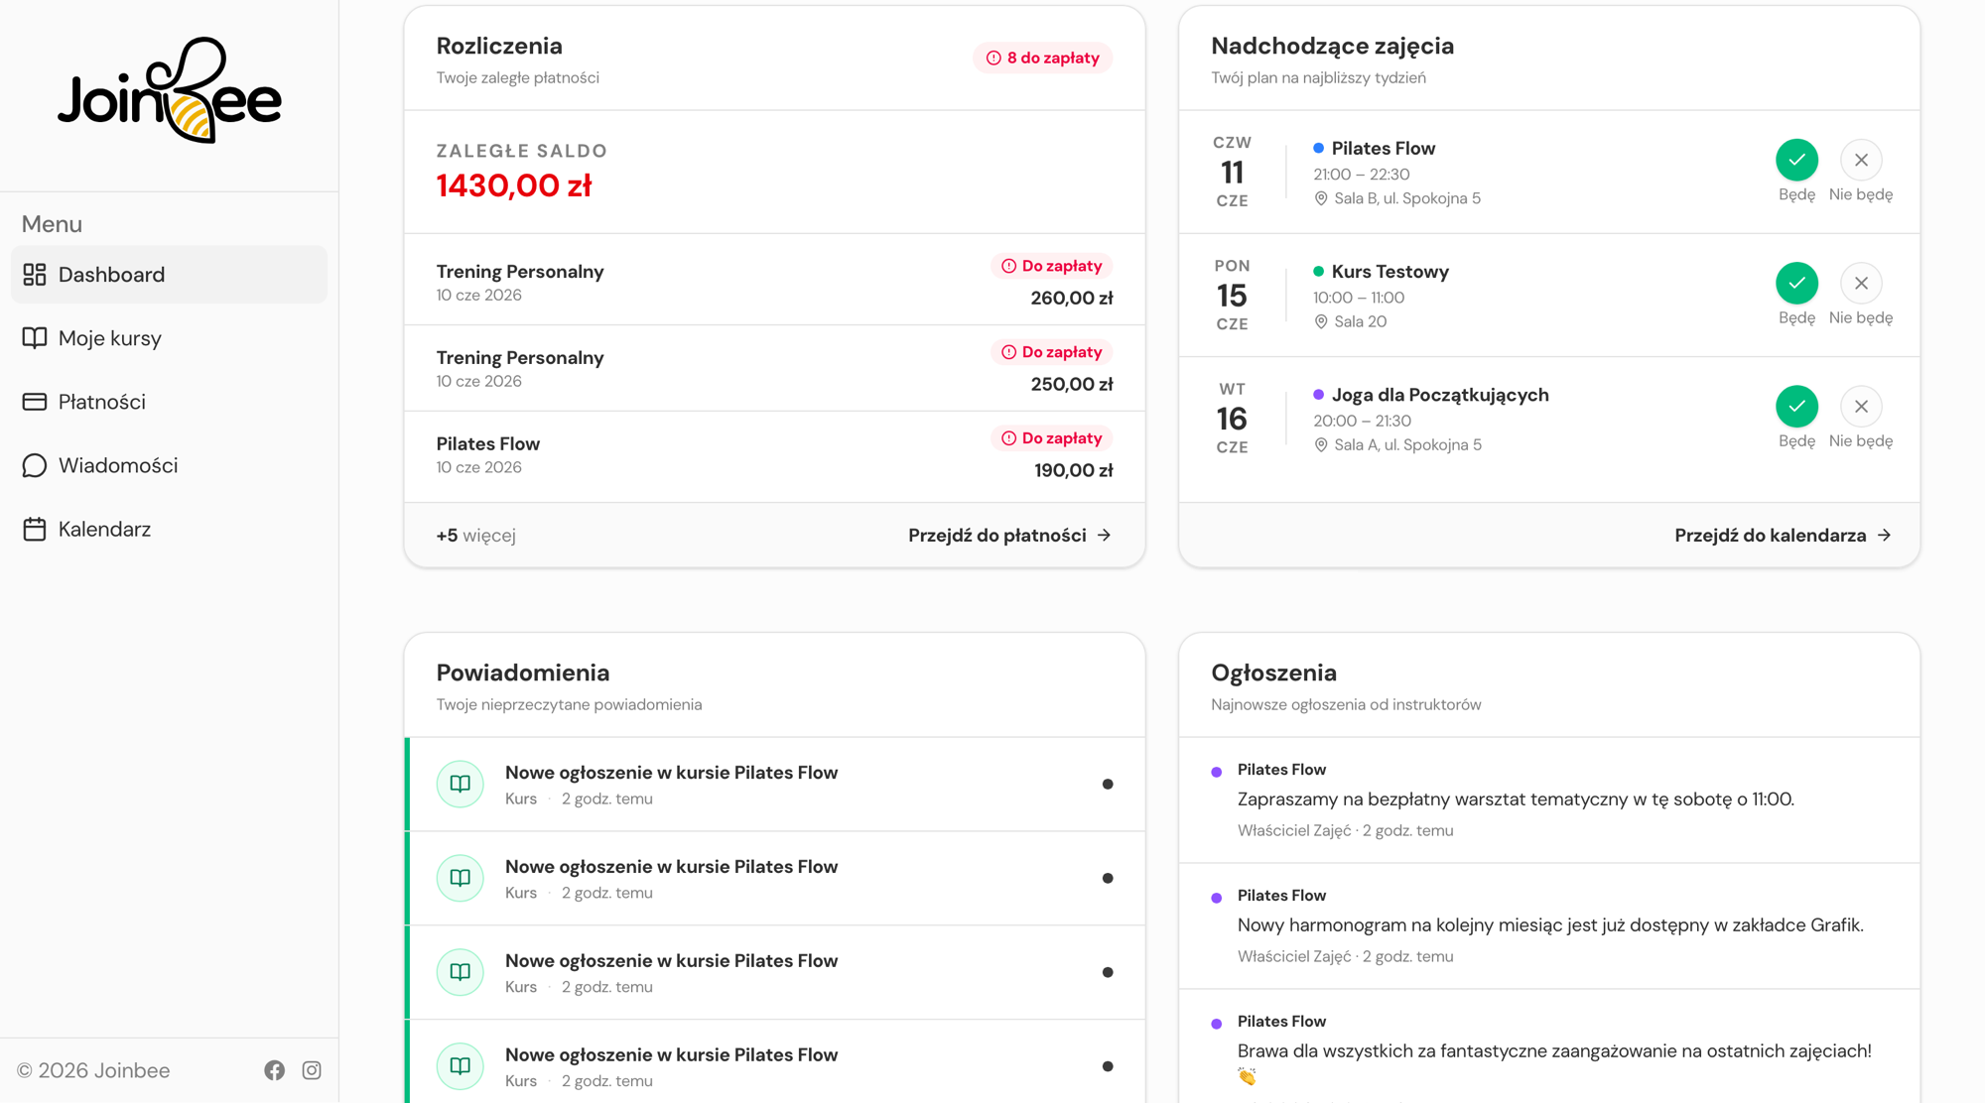Screen dimensions: 1985x1103
Task: Open Pilates Flow 190,00 zł payment row
Action: [x=774, y=455]
